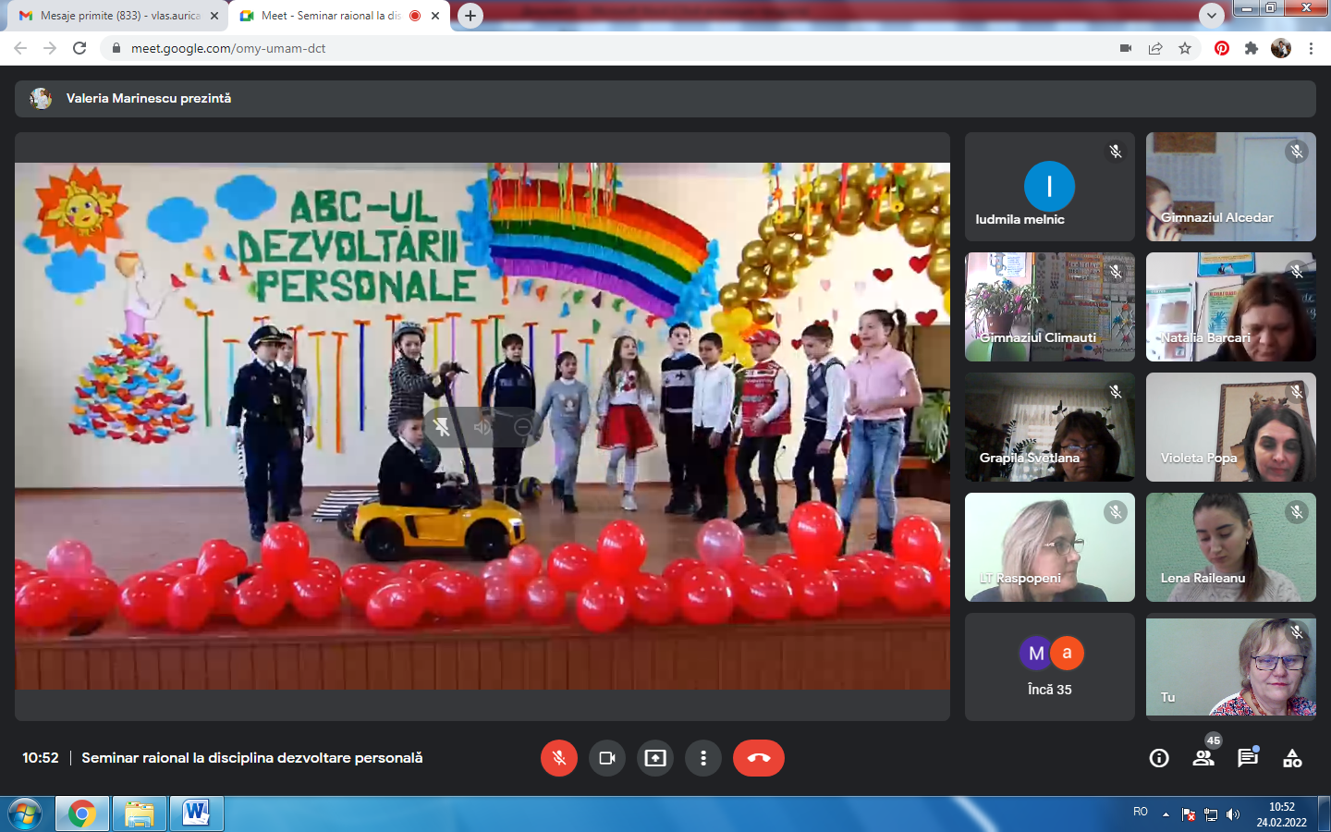This screenshot has width=1331, height=832.
Task: Expand the tab search dropdown arrow
Action: point(1211,16)
